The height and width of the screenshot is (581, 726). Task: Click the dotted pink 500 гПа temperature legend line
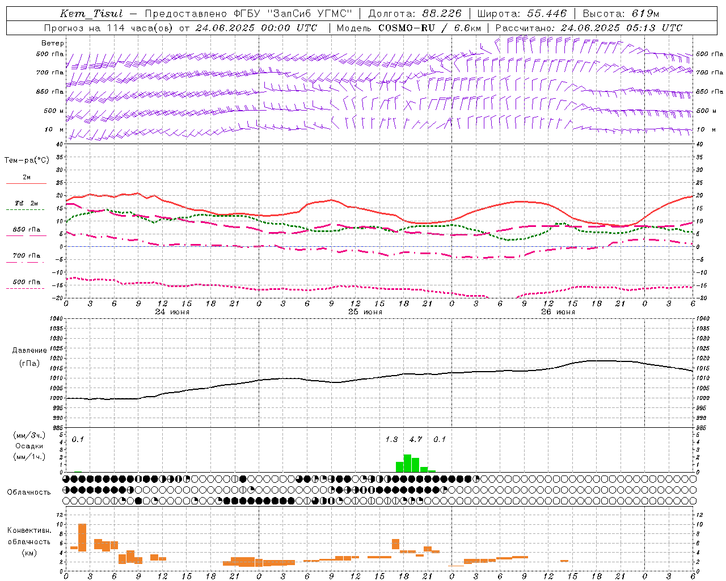(25, 289)
